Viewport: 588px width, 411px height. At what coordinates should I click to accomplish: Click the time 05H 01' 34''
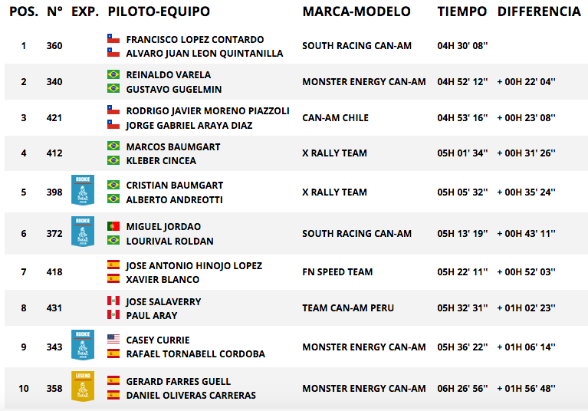tap(462, 153)
